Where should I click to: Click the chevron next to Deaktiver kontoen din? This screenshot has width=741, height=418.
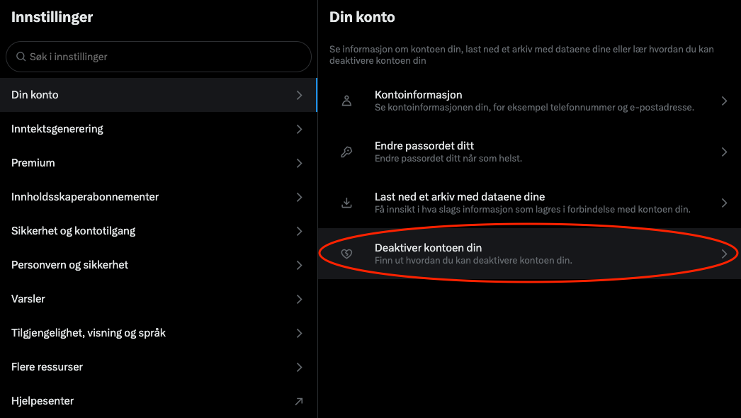click(724, 254)
